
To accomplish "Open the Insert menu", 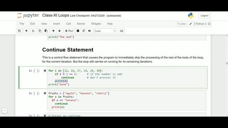I will point(56,24).
